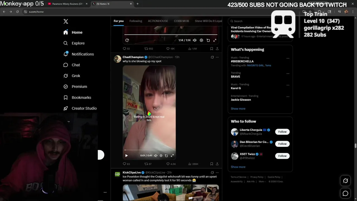The image size is (357, 201).
Task: Open Premium in the sidebar
Action: point(75,87)
